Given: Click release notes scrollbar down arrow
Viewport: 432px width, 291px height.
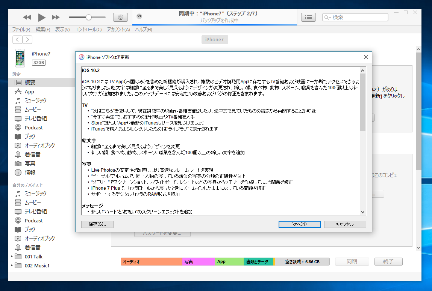Looking at the screenshot, I should coord(362,212).
